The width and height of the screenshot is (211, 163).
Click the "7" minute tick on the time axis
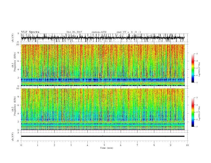tap(137, 145)
